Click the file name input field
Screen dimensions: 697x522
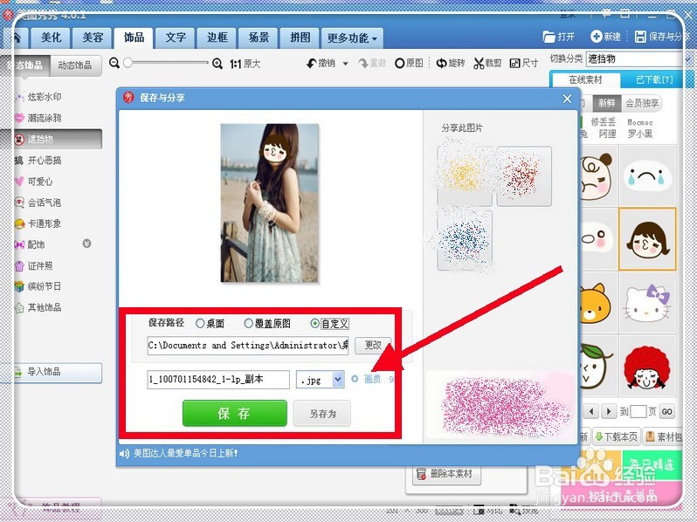click(x=218, y=380)
